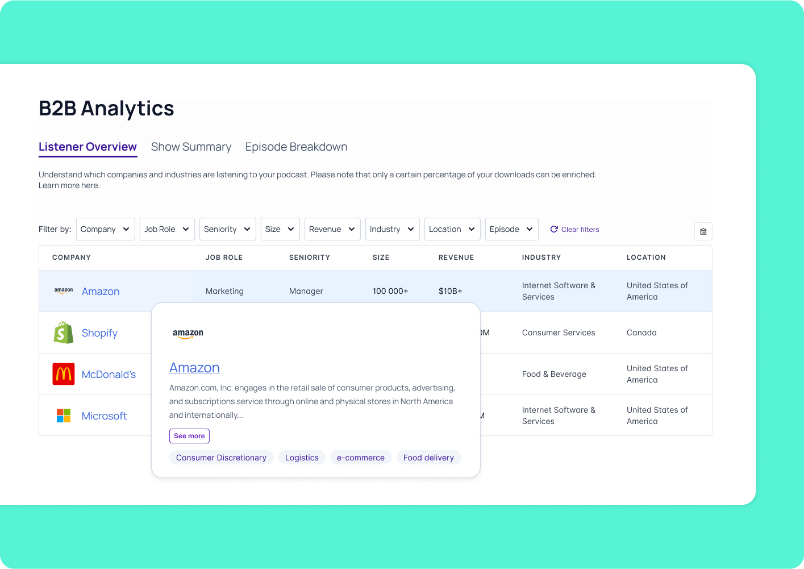Image resolution: width=804 pixels, height=569 pixels.
Task: Open the Amazon heading link in popup card
Action: [x=194, y=368]
